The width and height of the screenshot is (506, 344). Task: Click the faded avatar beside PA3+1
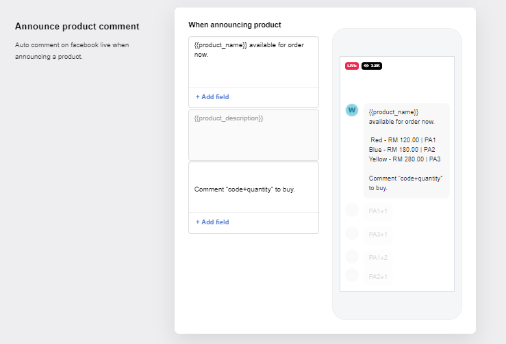pyautogui.click(x=352, y=233)
